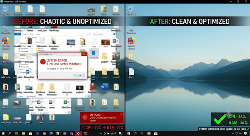Open Start menu on the Before taskbar
Image resolution: width=250 pixels, height=136 pixels.
point(3,133)
